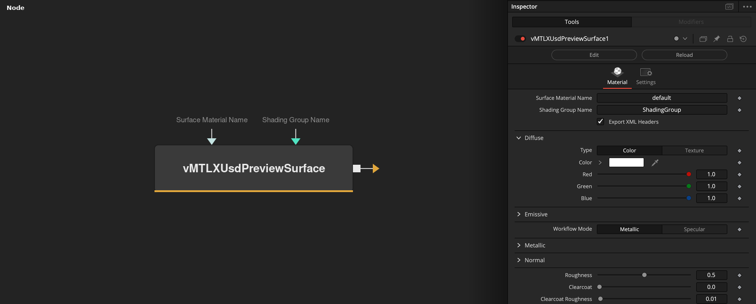Click the vMTLXUsdPreviewSurface1 name in Inspector
Image resolution: width=756 pixels, height=304 pixels.
(569, 39)
